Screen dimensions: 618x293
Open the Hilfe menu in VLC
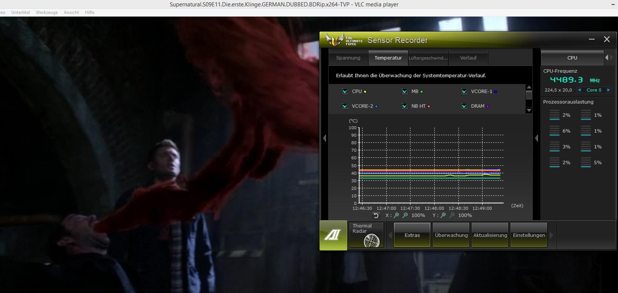point(89,12)
